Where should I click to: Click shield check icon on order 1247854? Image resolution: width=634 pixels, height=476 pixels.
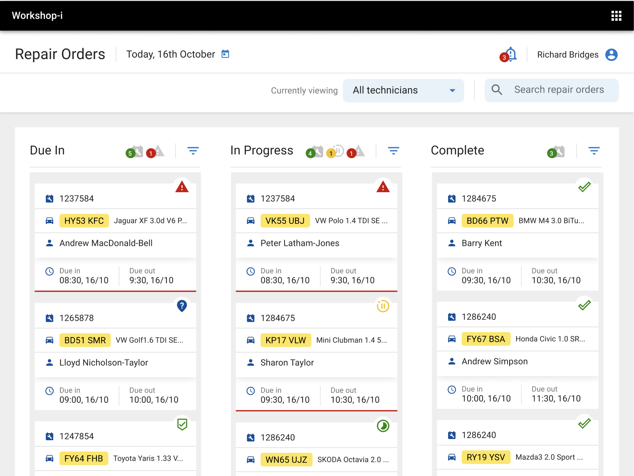pos(182,424)
